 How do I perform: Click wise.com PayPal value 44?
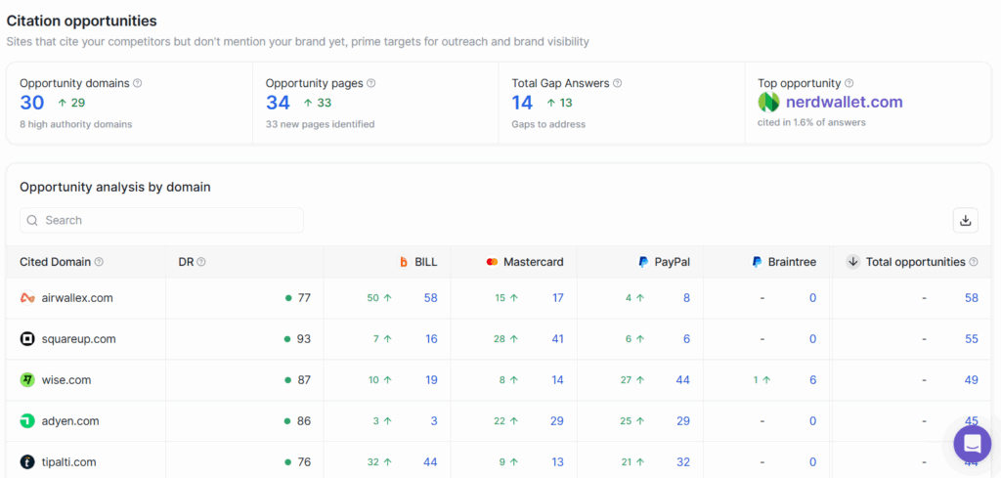[683, 379]
